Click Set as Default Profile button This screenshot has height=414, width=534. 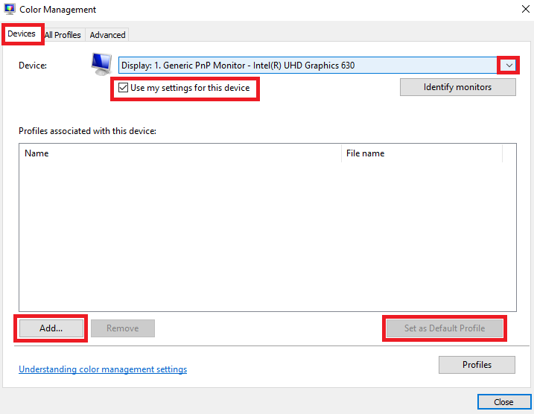point(445,328)
